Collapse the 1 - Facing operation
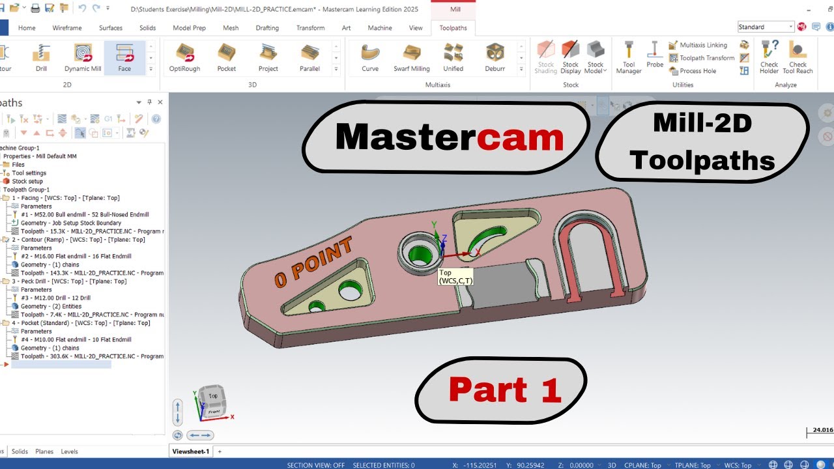Screen dimensions: 834x469 6,198
